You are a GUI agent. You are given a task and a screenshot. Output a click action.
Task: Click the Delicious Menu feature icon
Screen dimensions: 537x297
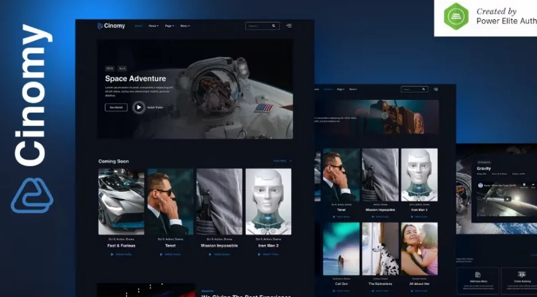point(478,275)
